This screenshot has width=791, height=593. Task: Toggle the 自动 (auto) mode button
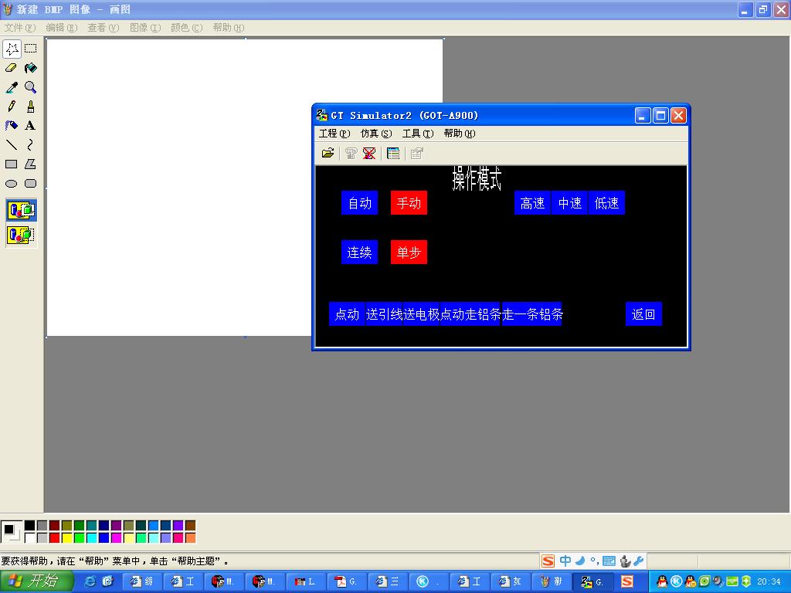[x=359, y=204]
